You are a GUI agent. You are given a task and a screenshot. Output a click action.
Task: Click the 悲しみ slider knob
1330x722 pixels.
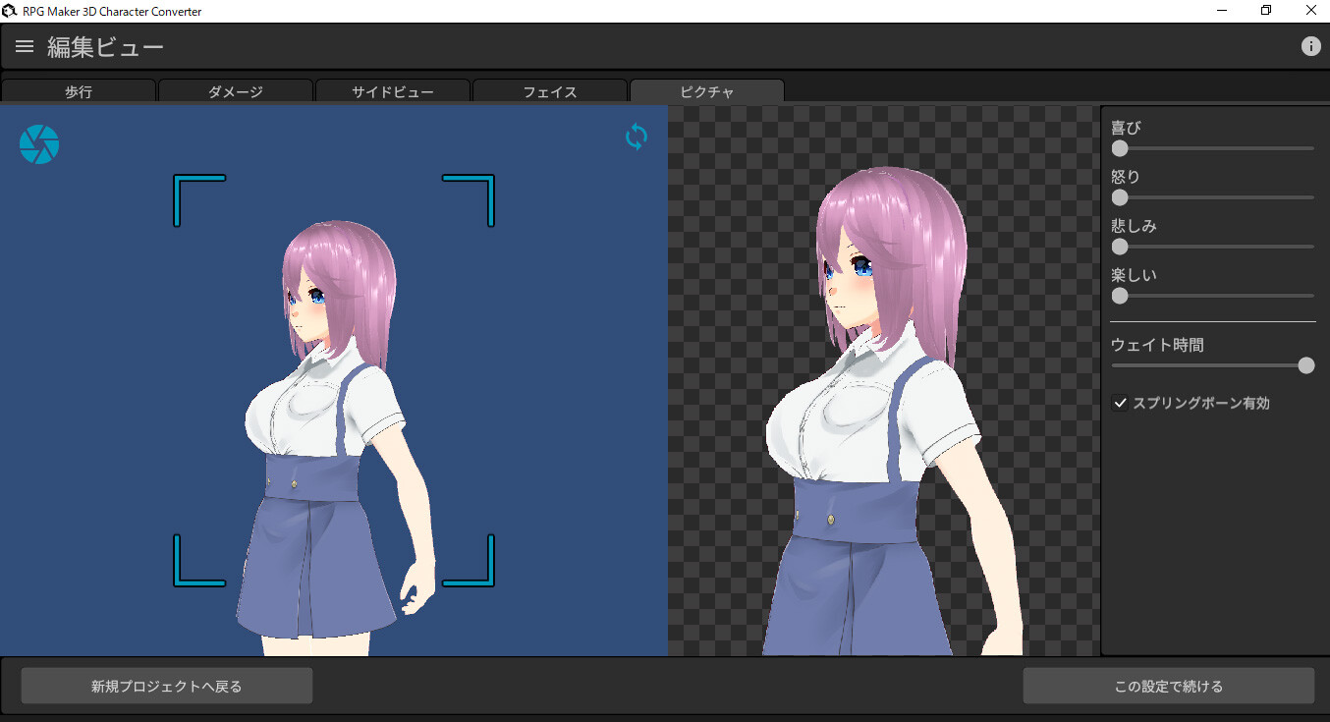pyautogui.click(x=1119, y=247)
